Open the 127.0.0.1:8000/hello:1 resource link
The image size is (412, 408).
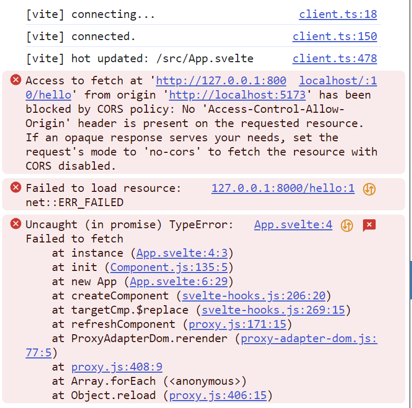(283, 188)
